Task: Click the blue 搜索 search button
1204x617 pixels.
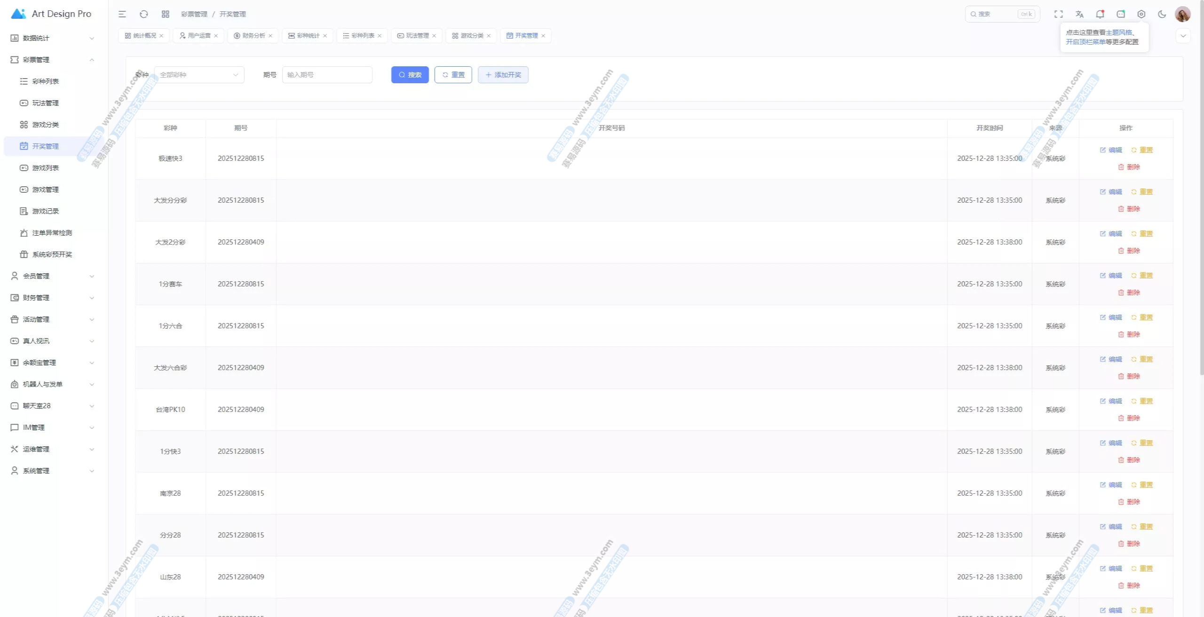Action: pyautogui.click(x=410, y=75)
